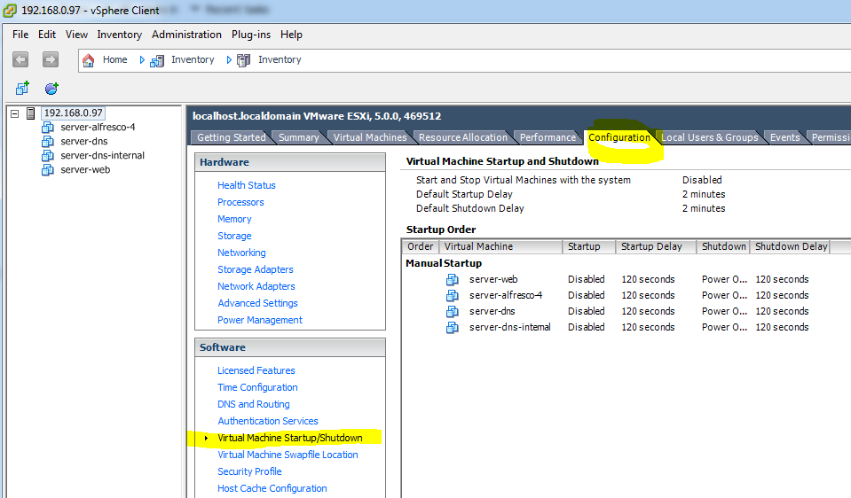
Task: Collapse the 192.168.0.97 host tree node
Action: click(x=15, y=113)
